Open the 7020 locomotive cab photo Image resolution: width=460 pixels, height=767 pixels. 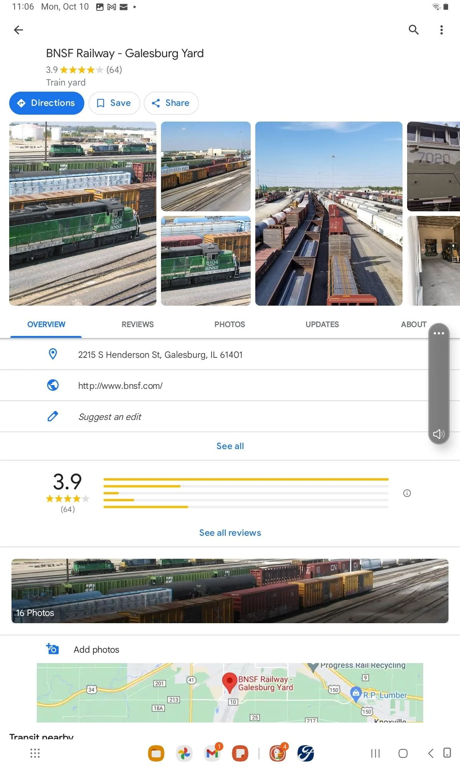(x=434, y=166)
